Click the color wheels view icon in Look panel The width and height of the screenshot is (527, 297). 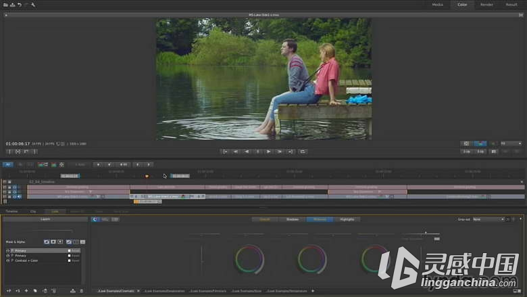click(95, 219)
